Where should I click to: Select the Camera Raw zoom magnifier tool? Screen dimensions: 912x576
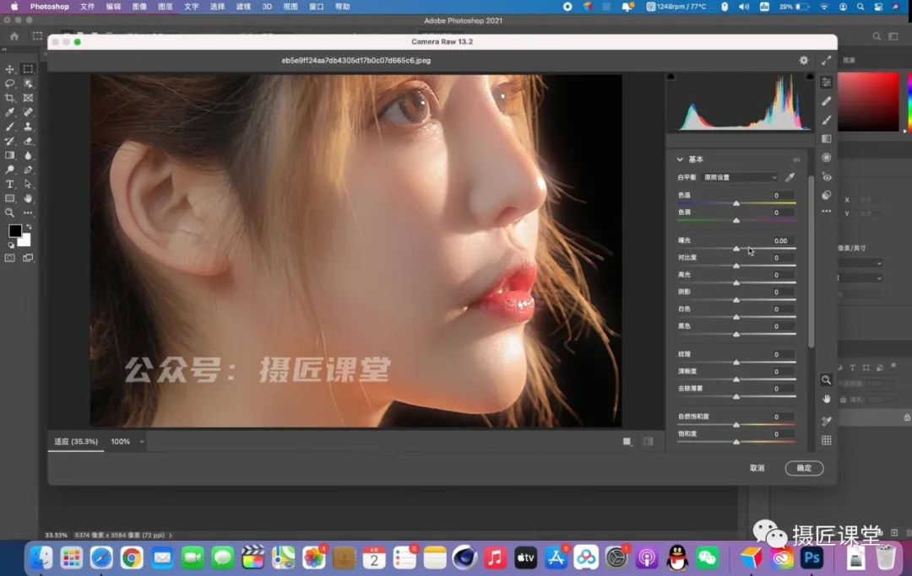(x=826, y=380)
